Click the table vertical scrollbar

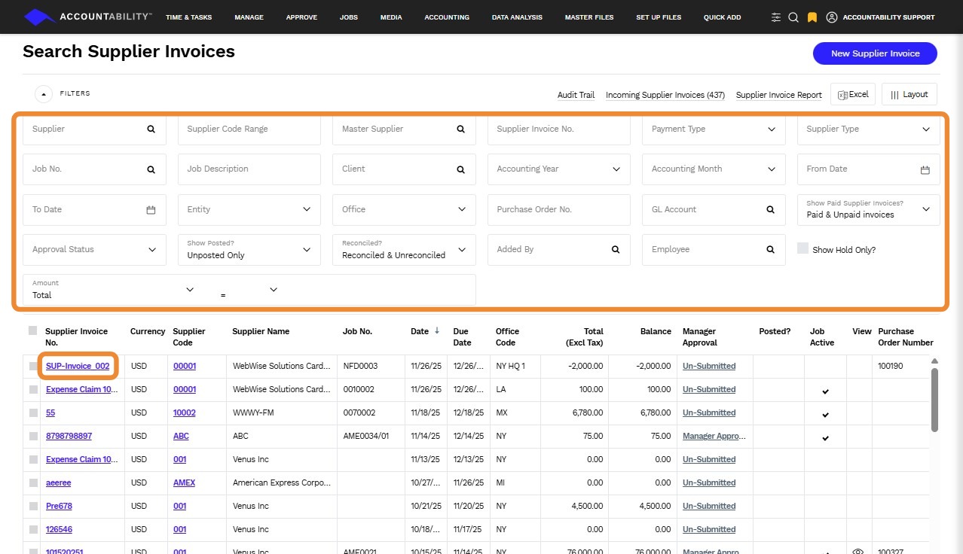pyautogui.click(x=935, y=399)
